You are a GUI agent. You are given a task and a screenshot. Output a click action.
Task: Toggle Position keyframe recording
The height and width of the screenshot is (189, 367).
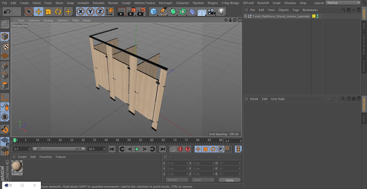coord(198,149)
